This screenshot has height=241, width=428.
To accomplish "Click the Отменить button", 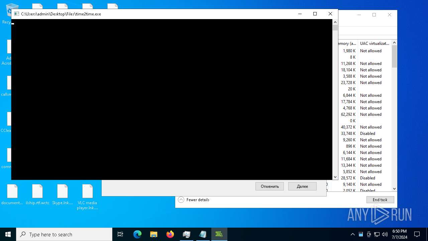I will click(270, 186).
